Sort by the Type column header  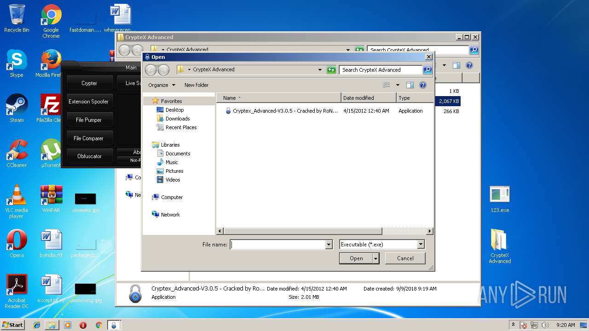click(415, 98)
